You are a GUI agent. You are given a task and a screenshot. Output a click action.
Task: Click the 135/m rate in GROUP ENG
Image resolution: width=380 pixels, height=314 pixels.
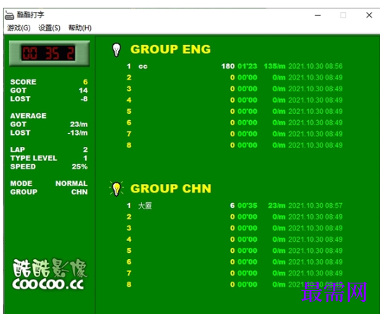(274, 66)
